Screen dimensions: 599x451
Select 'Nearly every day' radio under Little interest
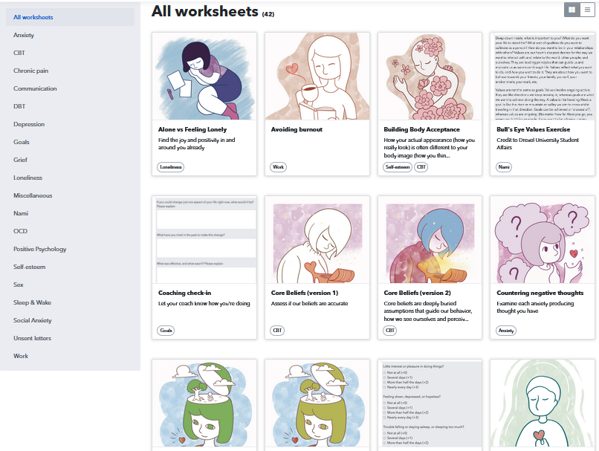pos(385,387)
